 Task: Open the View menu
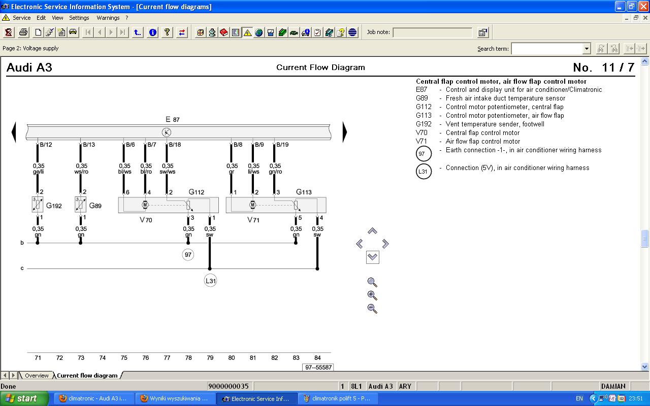pyautogui.click(x=57, y=18)
